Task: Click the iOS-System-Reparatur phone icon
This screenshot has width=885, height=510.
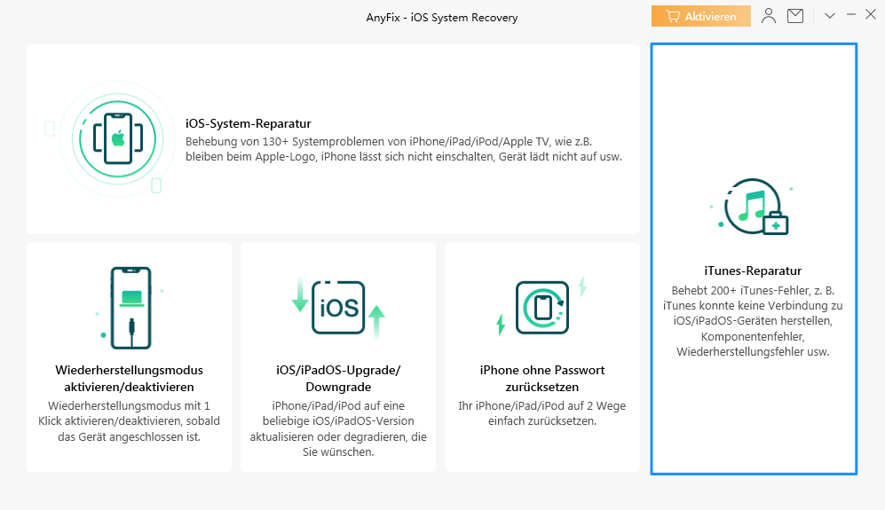Action: (x=118, y=138)
